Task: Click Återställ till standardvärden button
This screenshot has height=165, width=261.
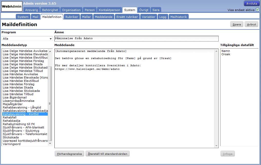Action: tap(108, 154)
